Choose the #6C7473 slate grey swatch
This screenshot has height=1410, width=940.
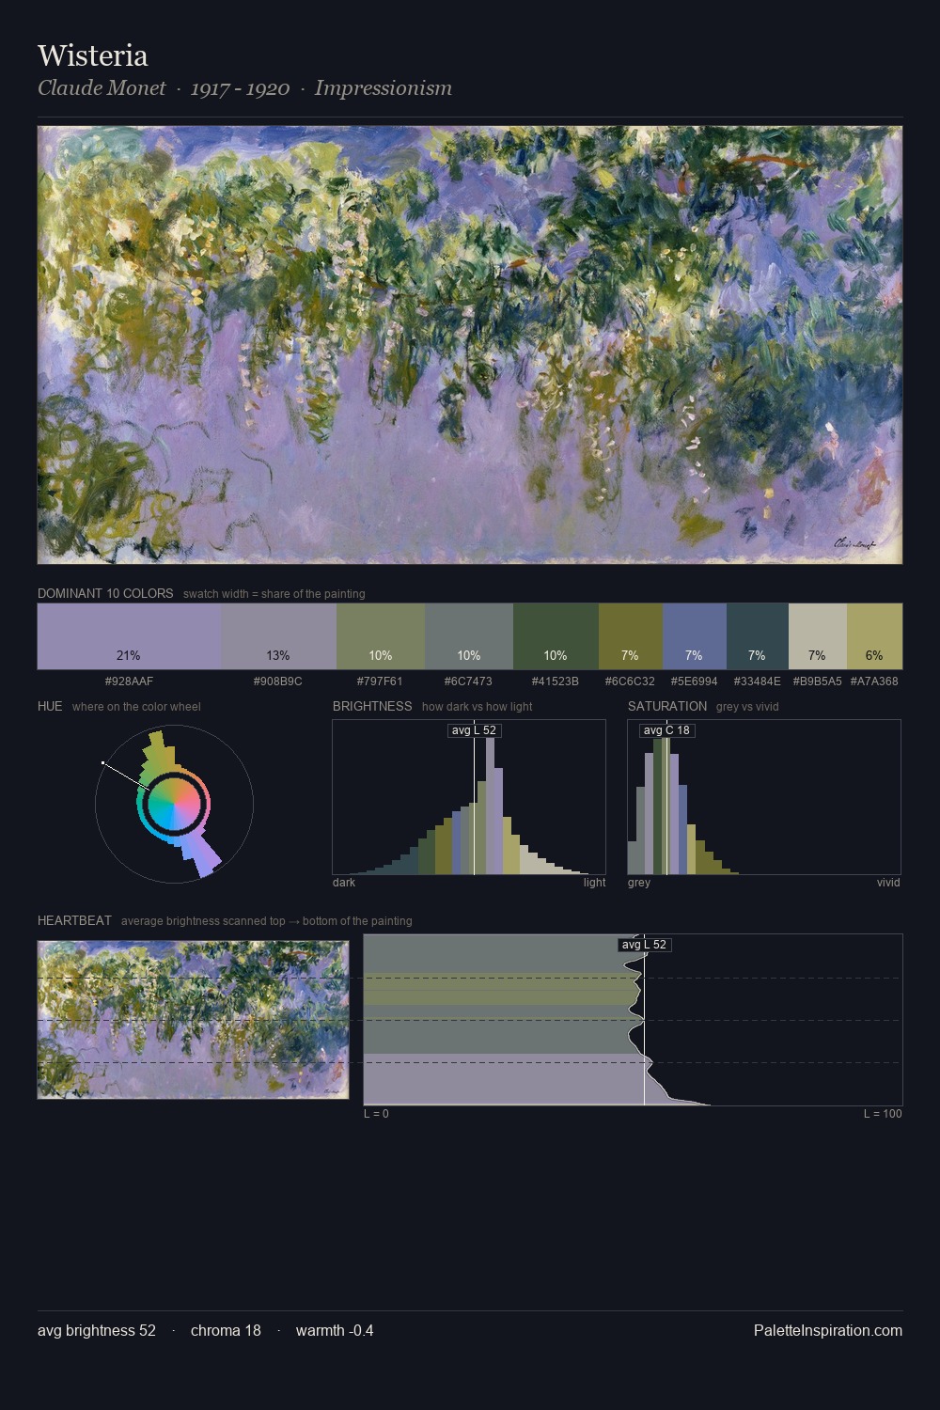point(469,636)
